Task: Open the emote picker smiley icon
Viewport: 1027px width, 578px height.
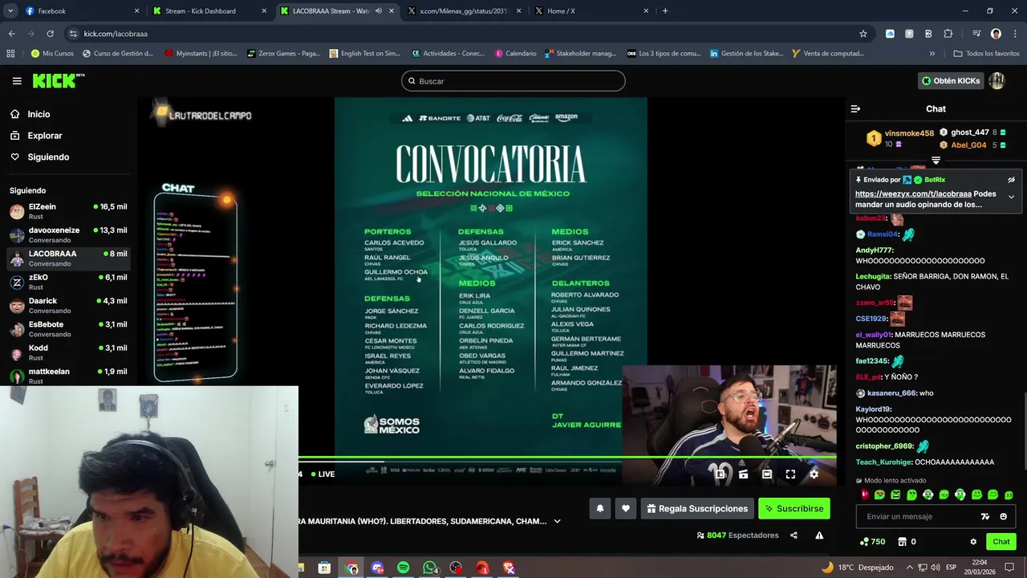Action: point(1004,516)
